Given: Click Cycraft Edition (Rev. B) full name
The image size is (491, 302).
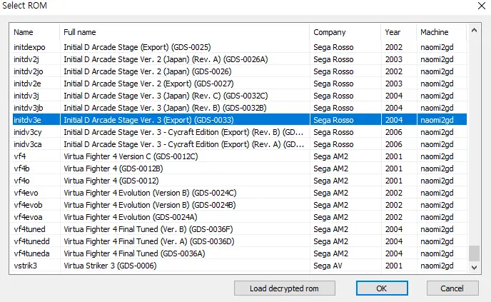Looking at the screenshot, I should [184, 132].
